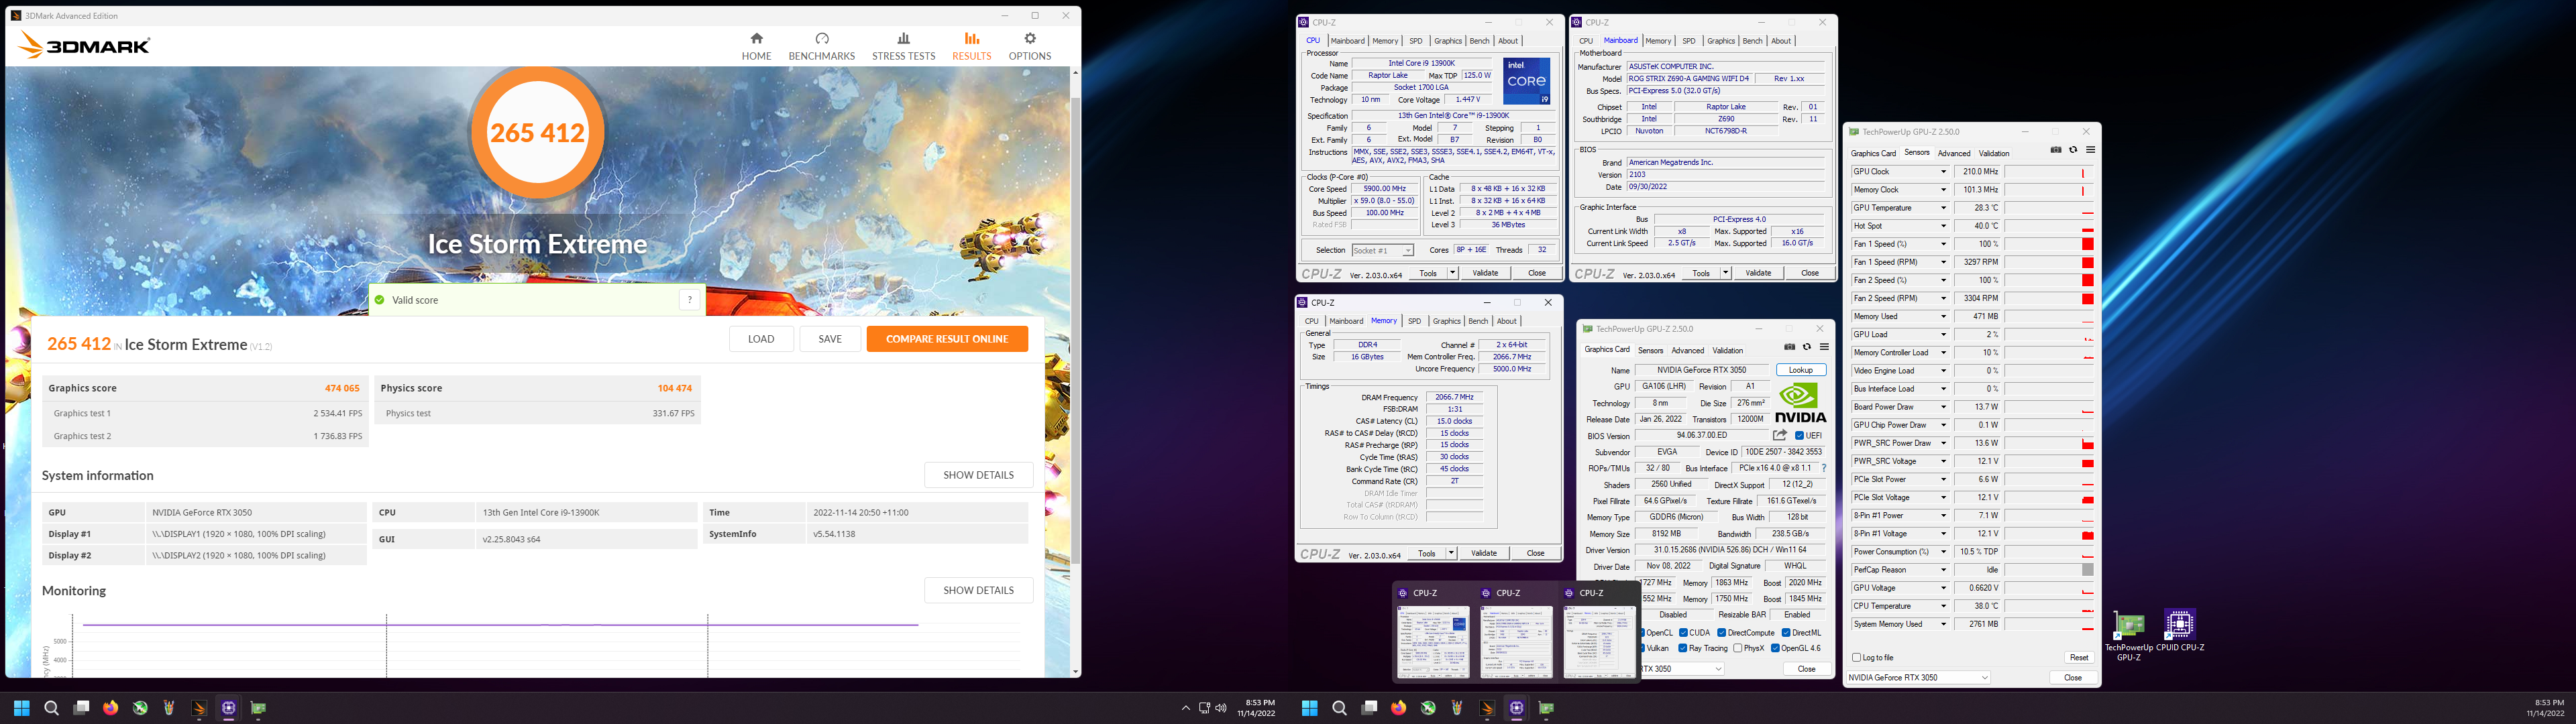
Task: Enable the PhysX checkbox
Action: coord(1738,648)
